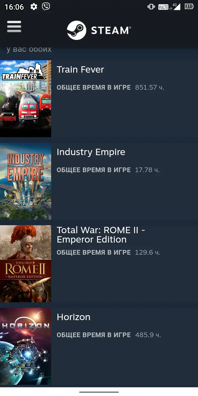Tap the battery indicator icon
The width and height of the screenshot is (198, 396).
[189, 6]
